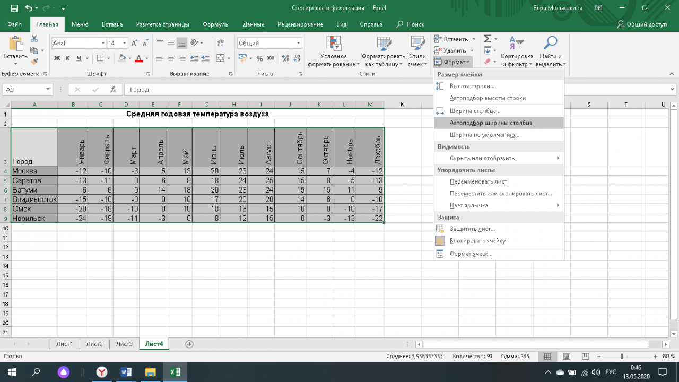Toggle bold formatting (Ж)
The width and height of the screenshot is (679, 382).
[x=57, y=58]
